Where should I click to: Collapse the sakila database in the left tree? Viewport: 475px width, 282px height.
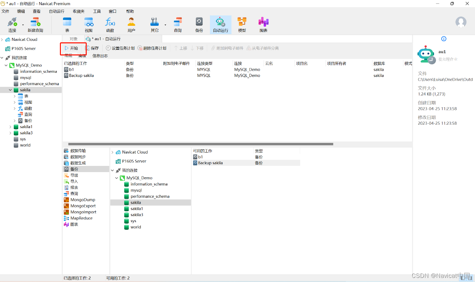click(10, 90)
